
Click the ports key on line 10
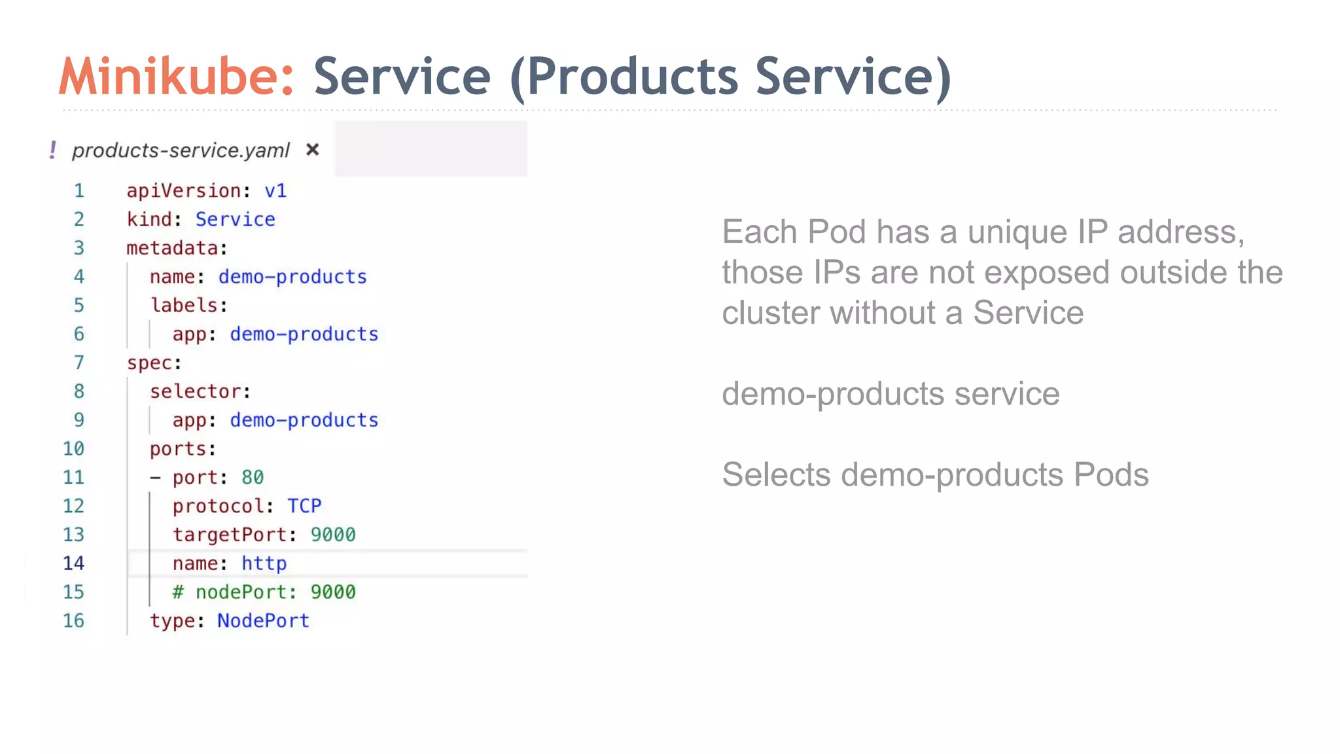click(x=177, y=449)
